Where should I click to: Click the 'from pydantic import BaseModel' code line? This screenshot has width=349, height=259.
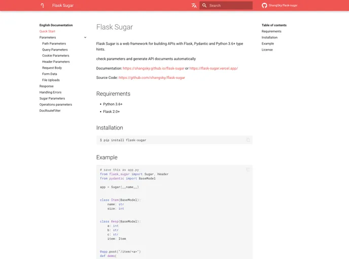pyautogui.click(x=128, y=179)
